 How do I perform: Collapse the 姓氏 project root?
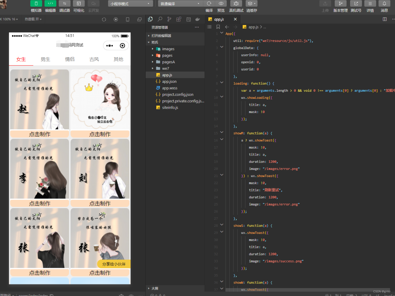click(175, 42)
